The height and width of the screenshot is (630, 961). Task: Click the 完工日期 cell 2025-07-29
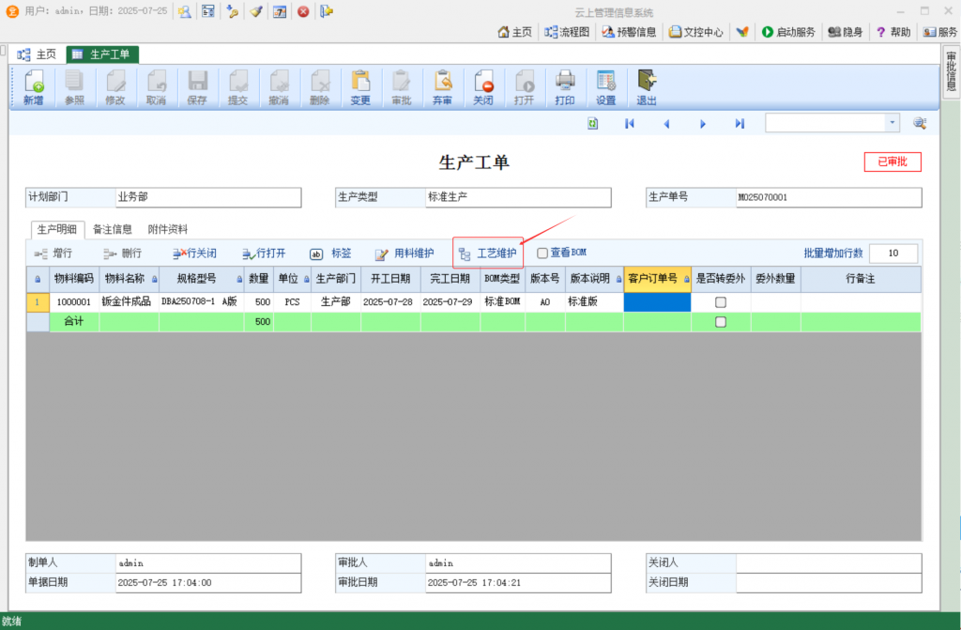[450, 301]
